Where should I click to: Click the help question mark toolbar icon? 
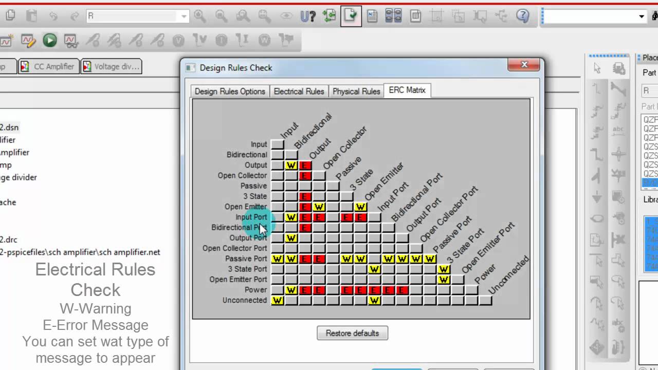pos(523,16)
